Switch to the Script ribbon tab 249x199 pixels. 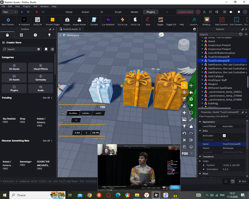click(118, 12)
